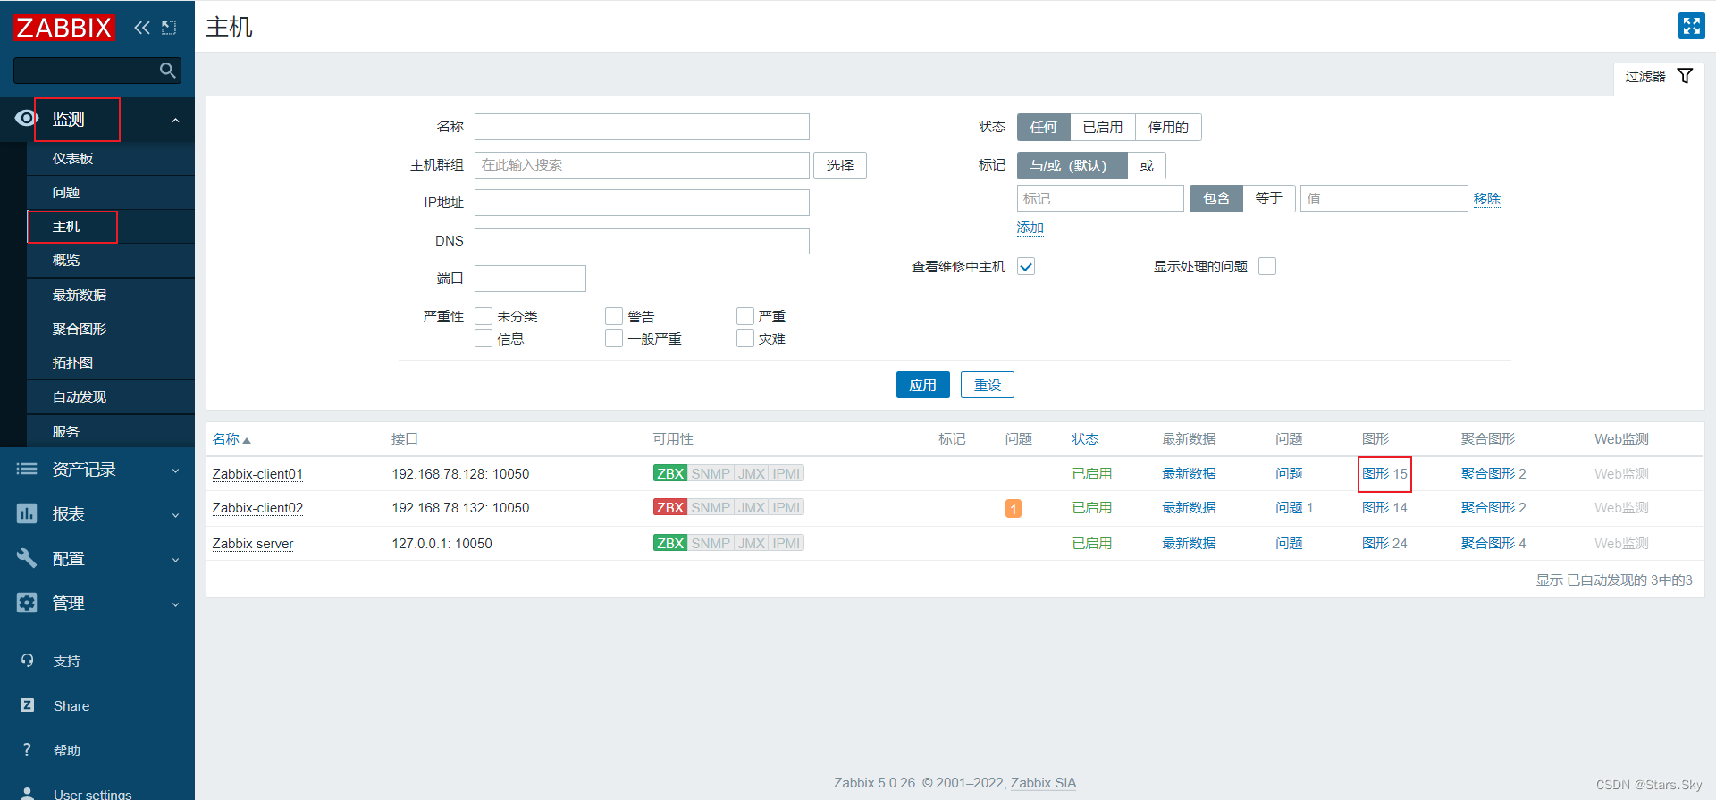Check the 一般严重 severity checkbox
This screenshot has width=1716, height=800.
click(x=614, y=338)
